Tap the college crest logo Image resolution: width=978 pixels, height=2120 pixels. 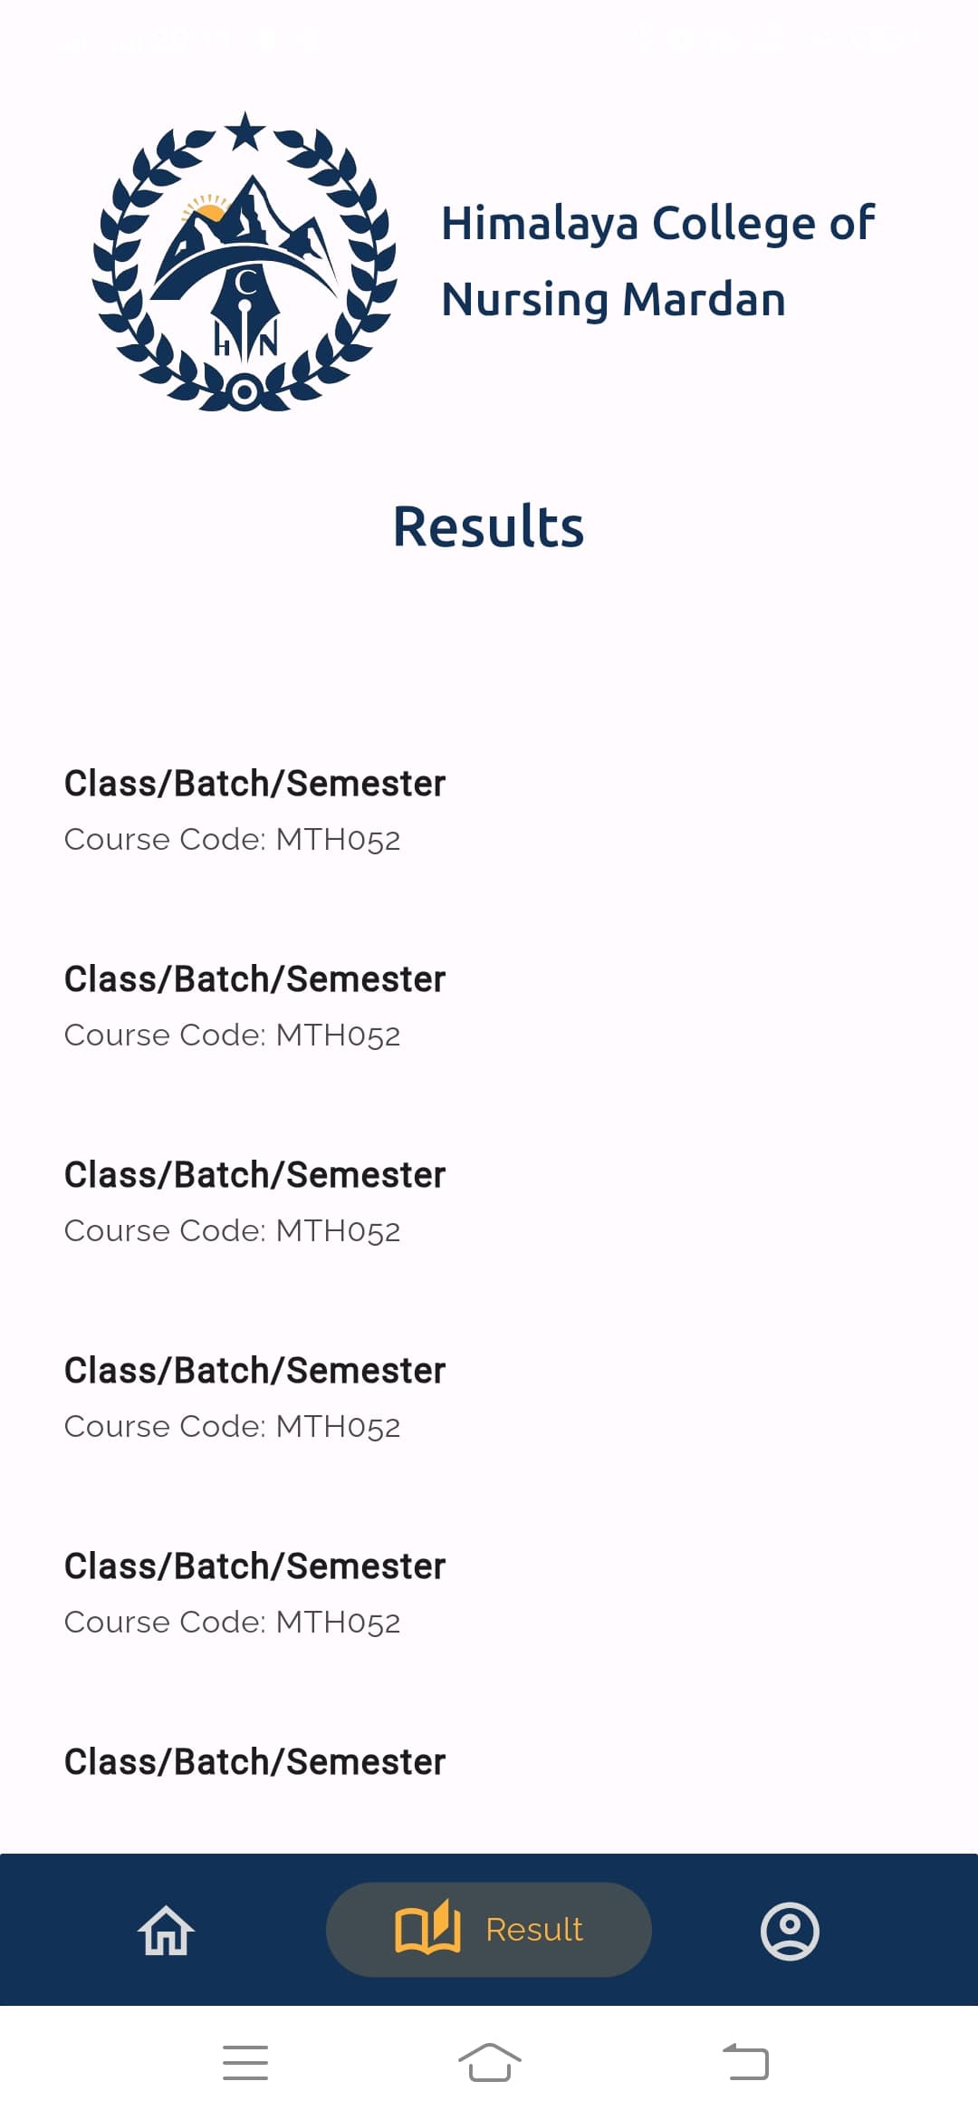tap(244, 263)
